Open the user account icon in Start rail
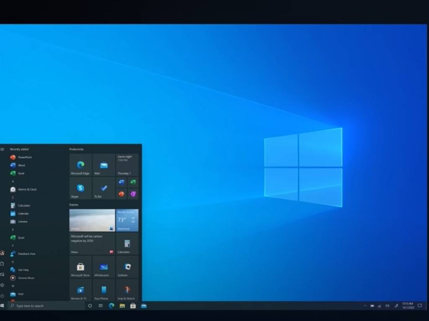Screen dimensions: 429x321 [2, 253]
